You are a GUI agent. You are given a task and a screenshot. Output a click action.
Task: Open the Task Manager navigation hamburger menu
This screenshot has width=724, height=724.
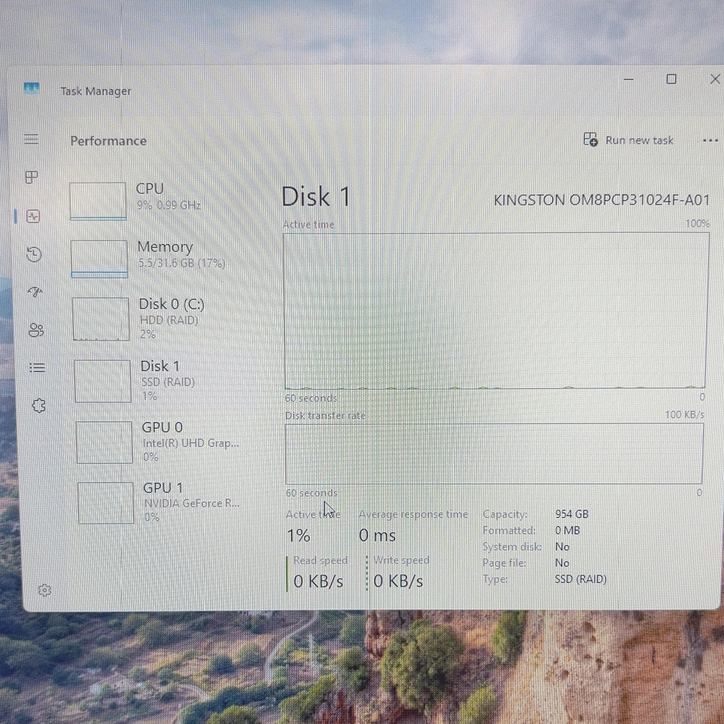[31, 139]
